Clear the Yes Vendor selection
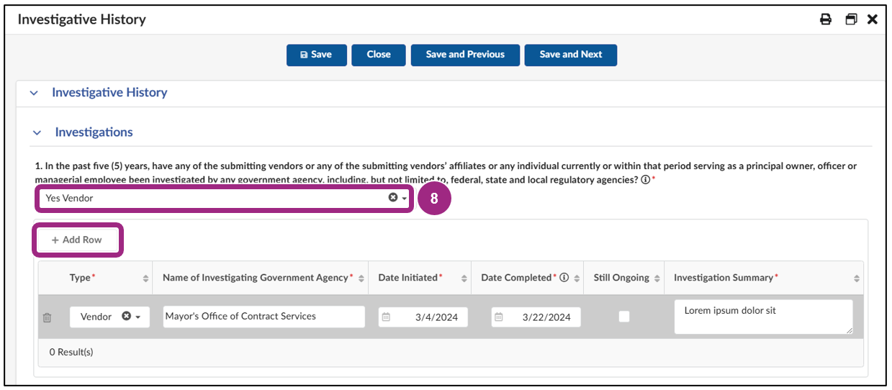Image resolution: width=892 pixels, height=390 pixels. (393, 198)
